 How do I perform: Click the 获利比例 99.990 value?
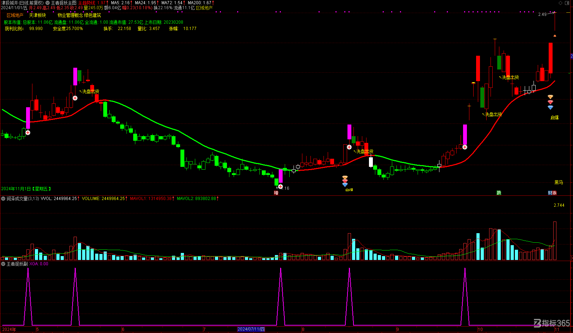pyautogui.click(x=24, y=29)
